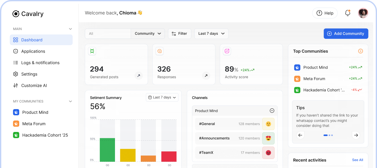Image resolution: width=377 pixels, height=168 pixels.
Task: Collapse the Product Mind channel group
Action: click(x=272, y=111)
